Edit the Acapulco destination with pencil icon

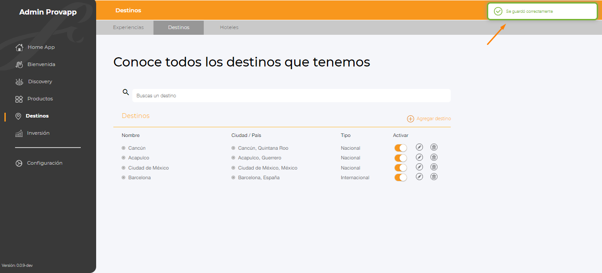coord(419,157)
